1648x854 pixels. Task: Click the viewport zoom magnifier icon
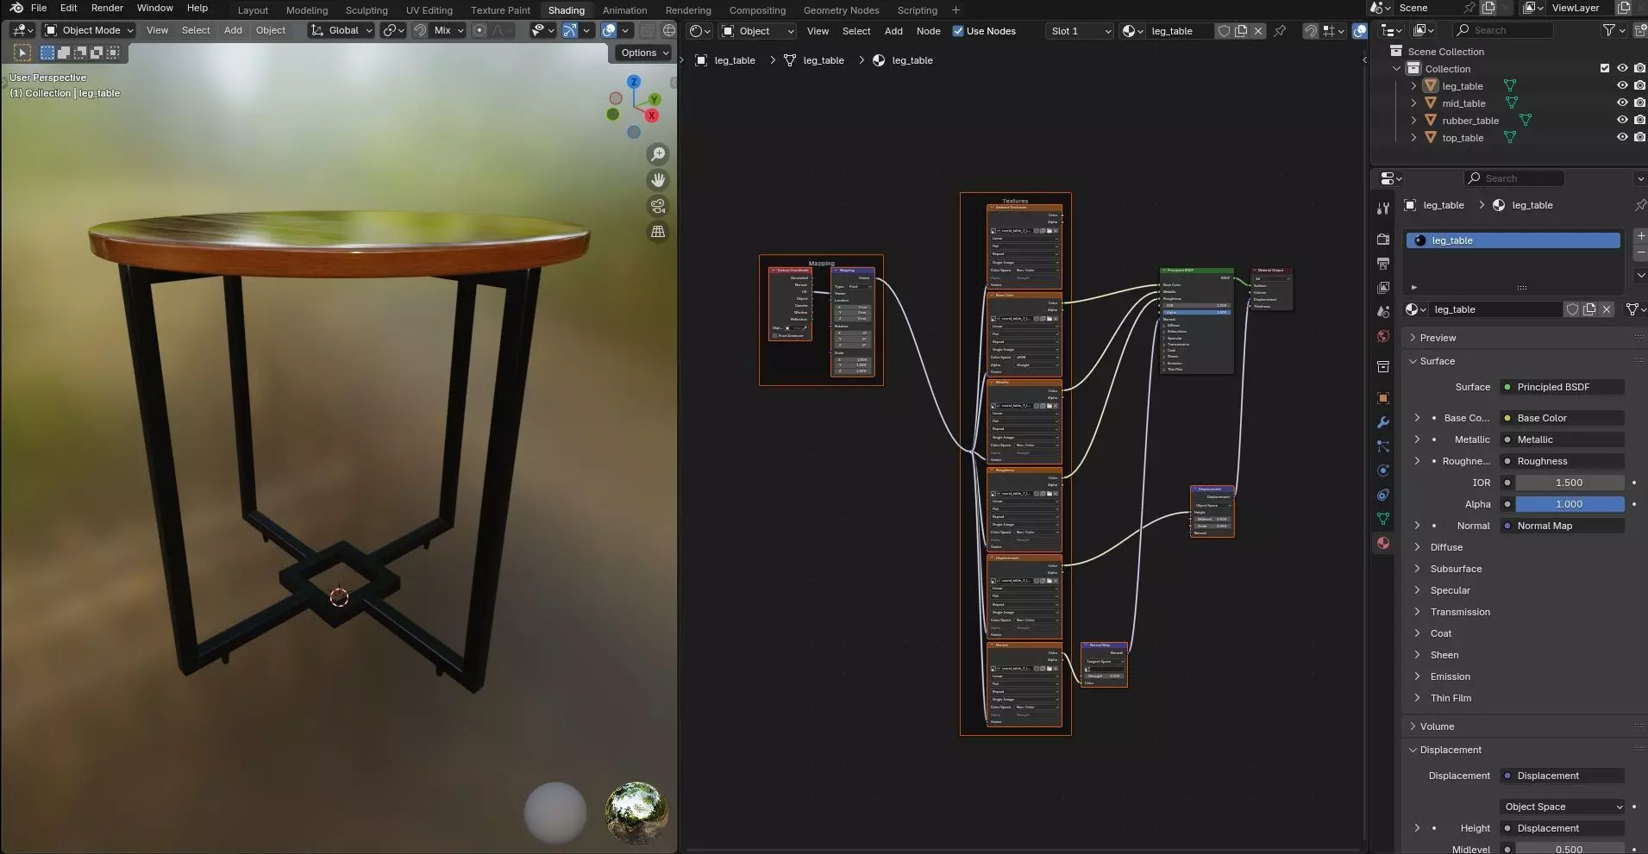click(658, 154)
